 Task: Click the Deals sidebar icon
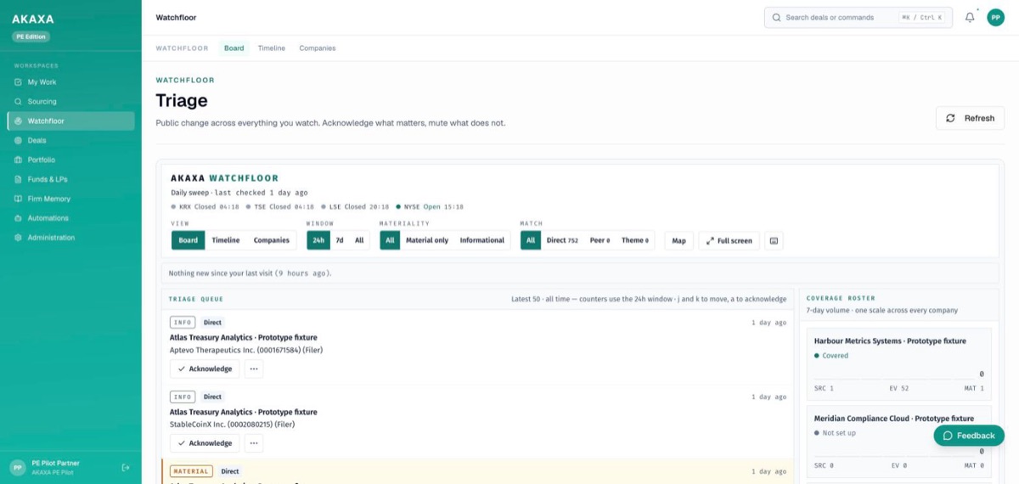pyautogui.click(x=18, y=141)
